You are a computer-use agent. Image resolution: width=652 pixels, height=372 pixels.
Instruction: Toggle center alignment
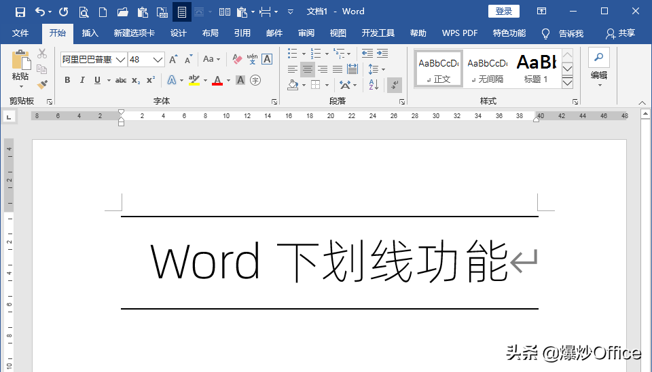click(x=308, y=69)
